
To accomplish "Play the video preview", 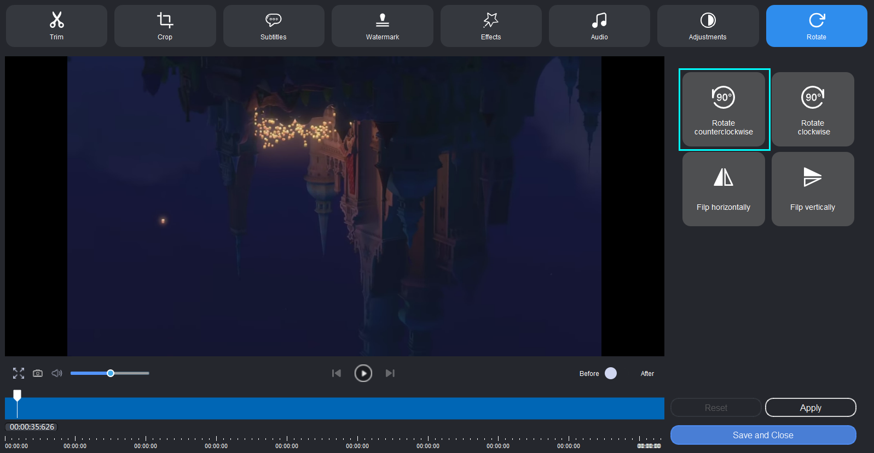I will point(363,373).
